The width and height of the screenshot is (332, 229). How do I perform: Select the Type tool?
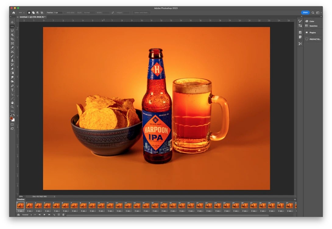12,90
